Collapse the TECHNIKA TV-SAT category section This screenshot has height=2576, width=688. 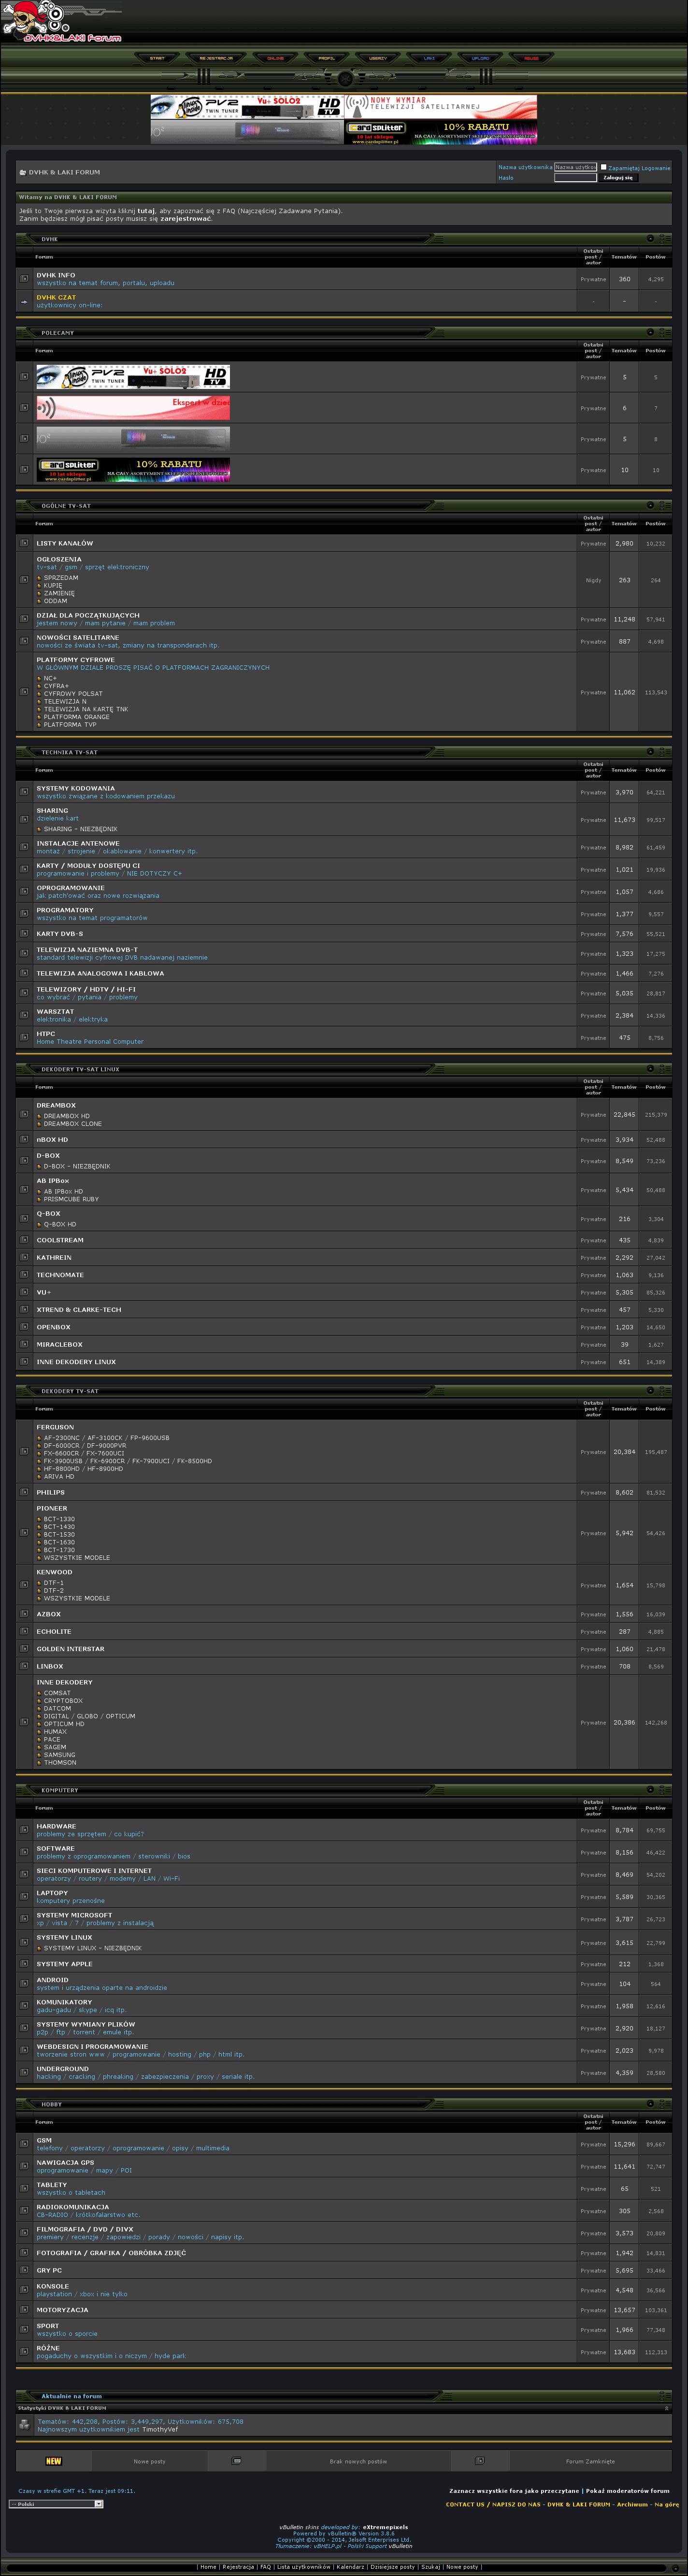(x=650, y=752)
